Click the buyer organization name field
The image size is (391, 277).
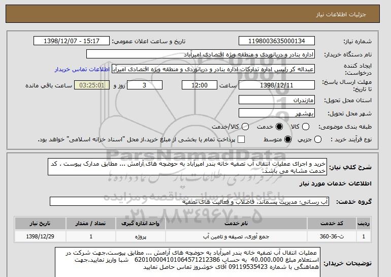[201, 54]
